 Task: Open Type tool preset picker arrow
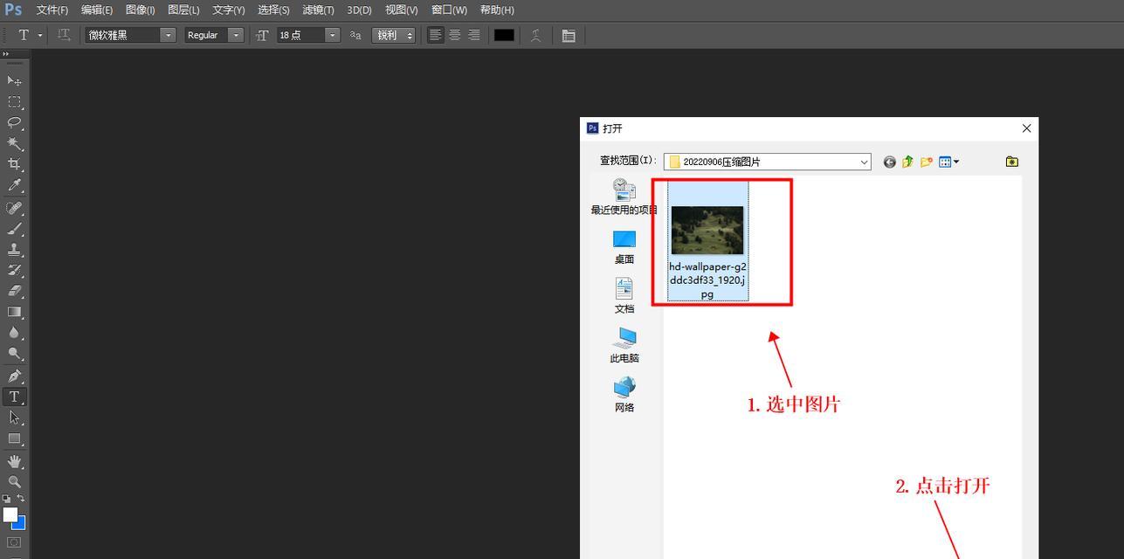[40, 35]
